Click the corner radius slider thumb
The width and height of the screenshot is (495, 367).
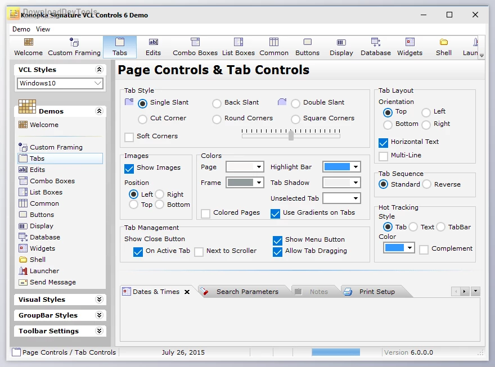pyautogui.click(x=291, y=135)
